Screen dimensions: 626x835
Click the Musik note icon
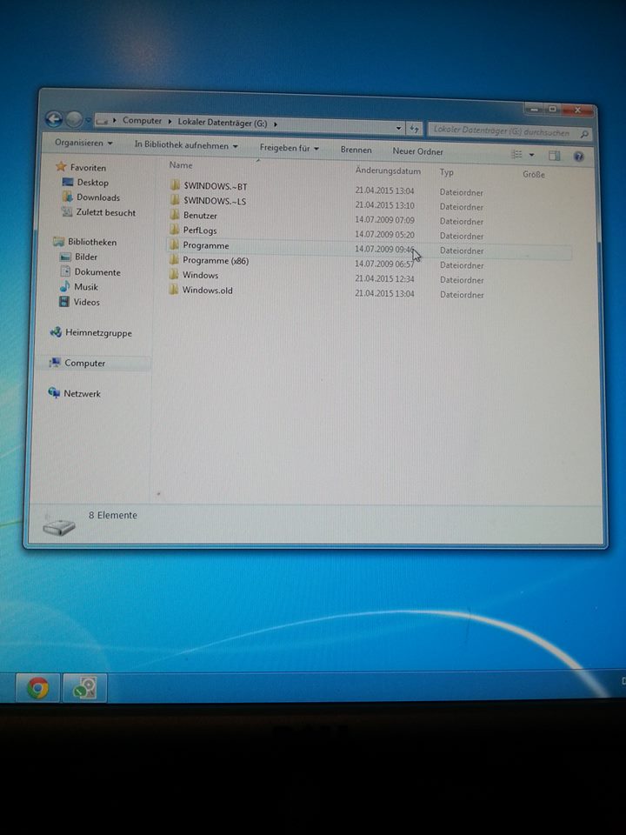click(x=65, y=286)
